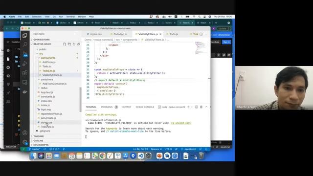Open AddTodo.js in Explorer
The width and height of the screenshot is (313, 176).
49,62
